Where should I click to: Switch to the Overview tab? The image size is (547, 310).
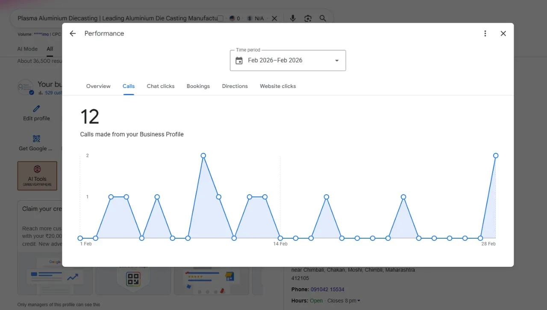[98, 86]
